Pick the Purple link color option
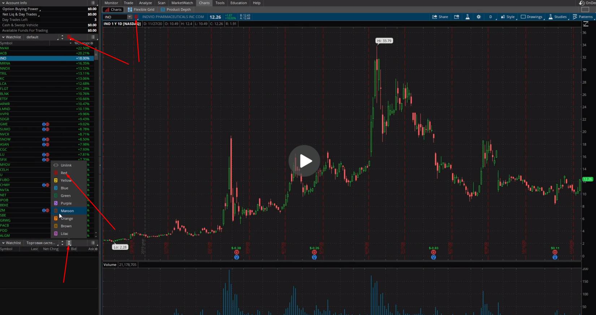 tap(66, 203)
